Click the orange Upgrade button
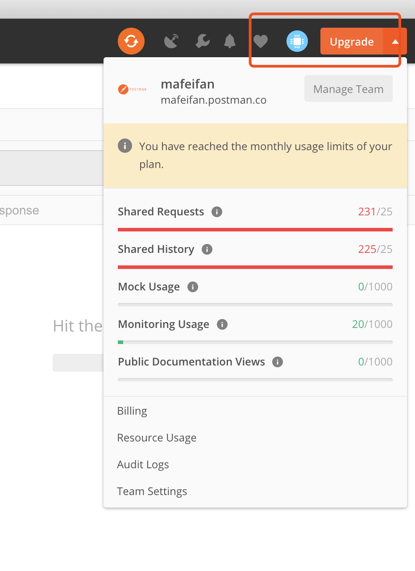This screenshot has width=415, height=571. tap(352, 42)
